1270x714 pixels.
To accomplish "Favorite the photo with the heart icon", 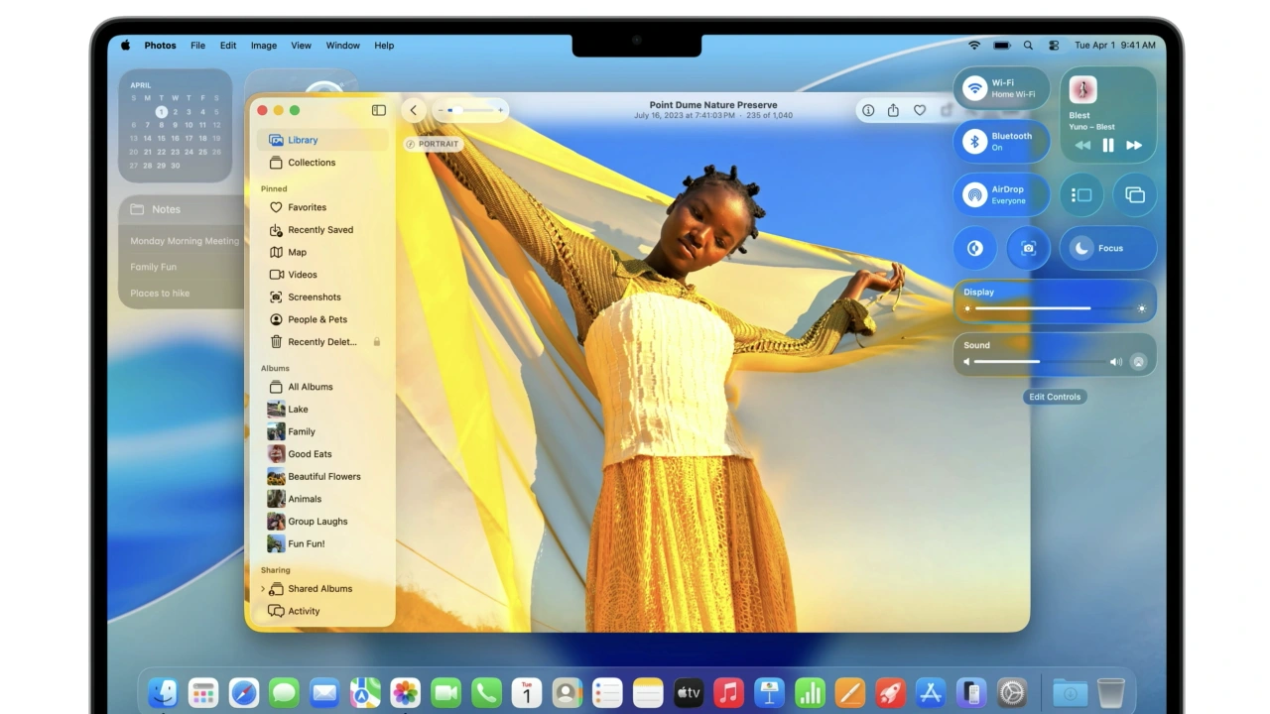I will click(920, 110).
